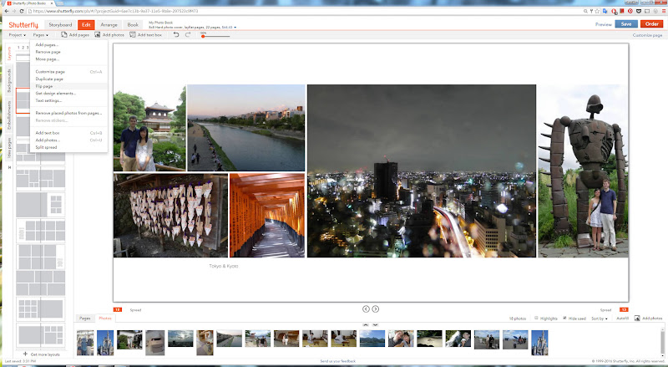Click Send us your feedback link
Screen dimensions: 668x367
(338, 361)
